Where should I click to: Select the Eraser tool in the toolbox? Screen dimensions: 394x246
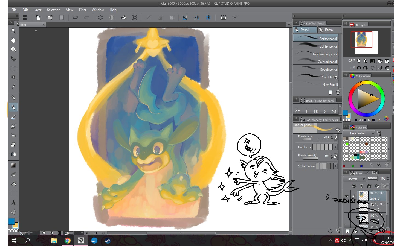pos(13,145)
